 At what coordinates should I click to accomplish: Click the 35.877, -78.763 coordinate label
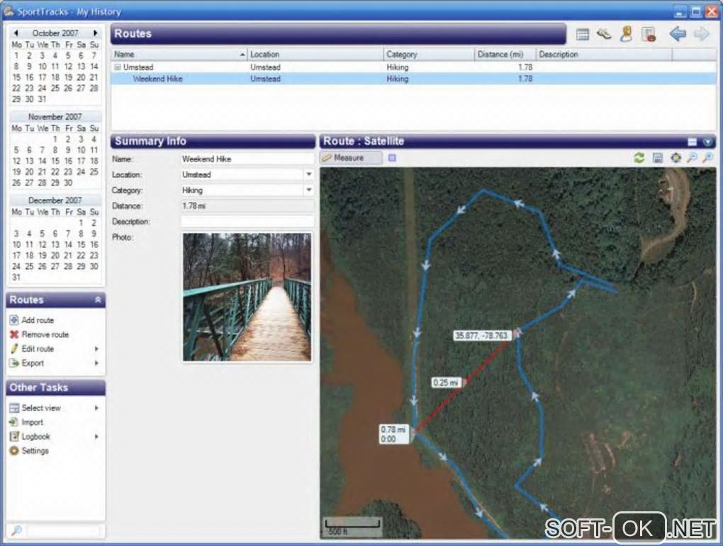[x=481, y=336]
